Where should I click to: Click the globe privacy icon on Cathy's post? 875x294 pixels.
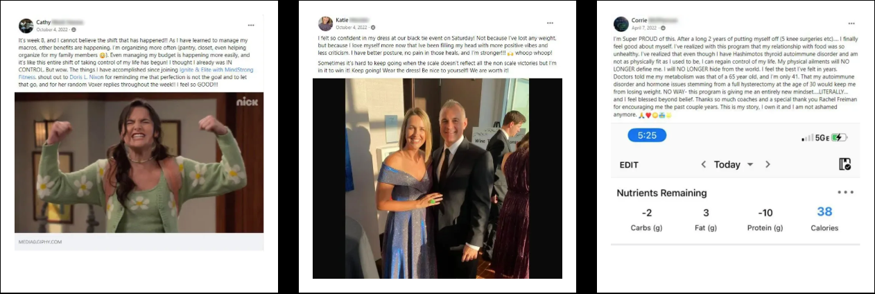point(73,30)
